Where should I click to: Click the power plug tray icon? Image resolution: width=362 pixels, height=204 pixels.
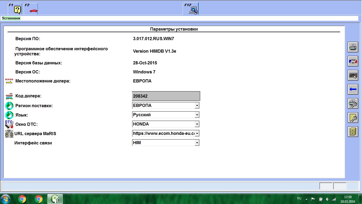321,199
